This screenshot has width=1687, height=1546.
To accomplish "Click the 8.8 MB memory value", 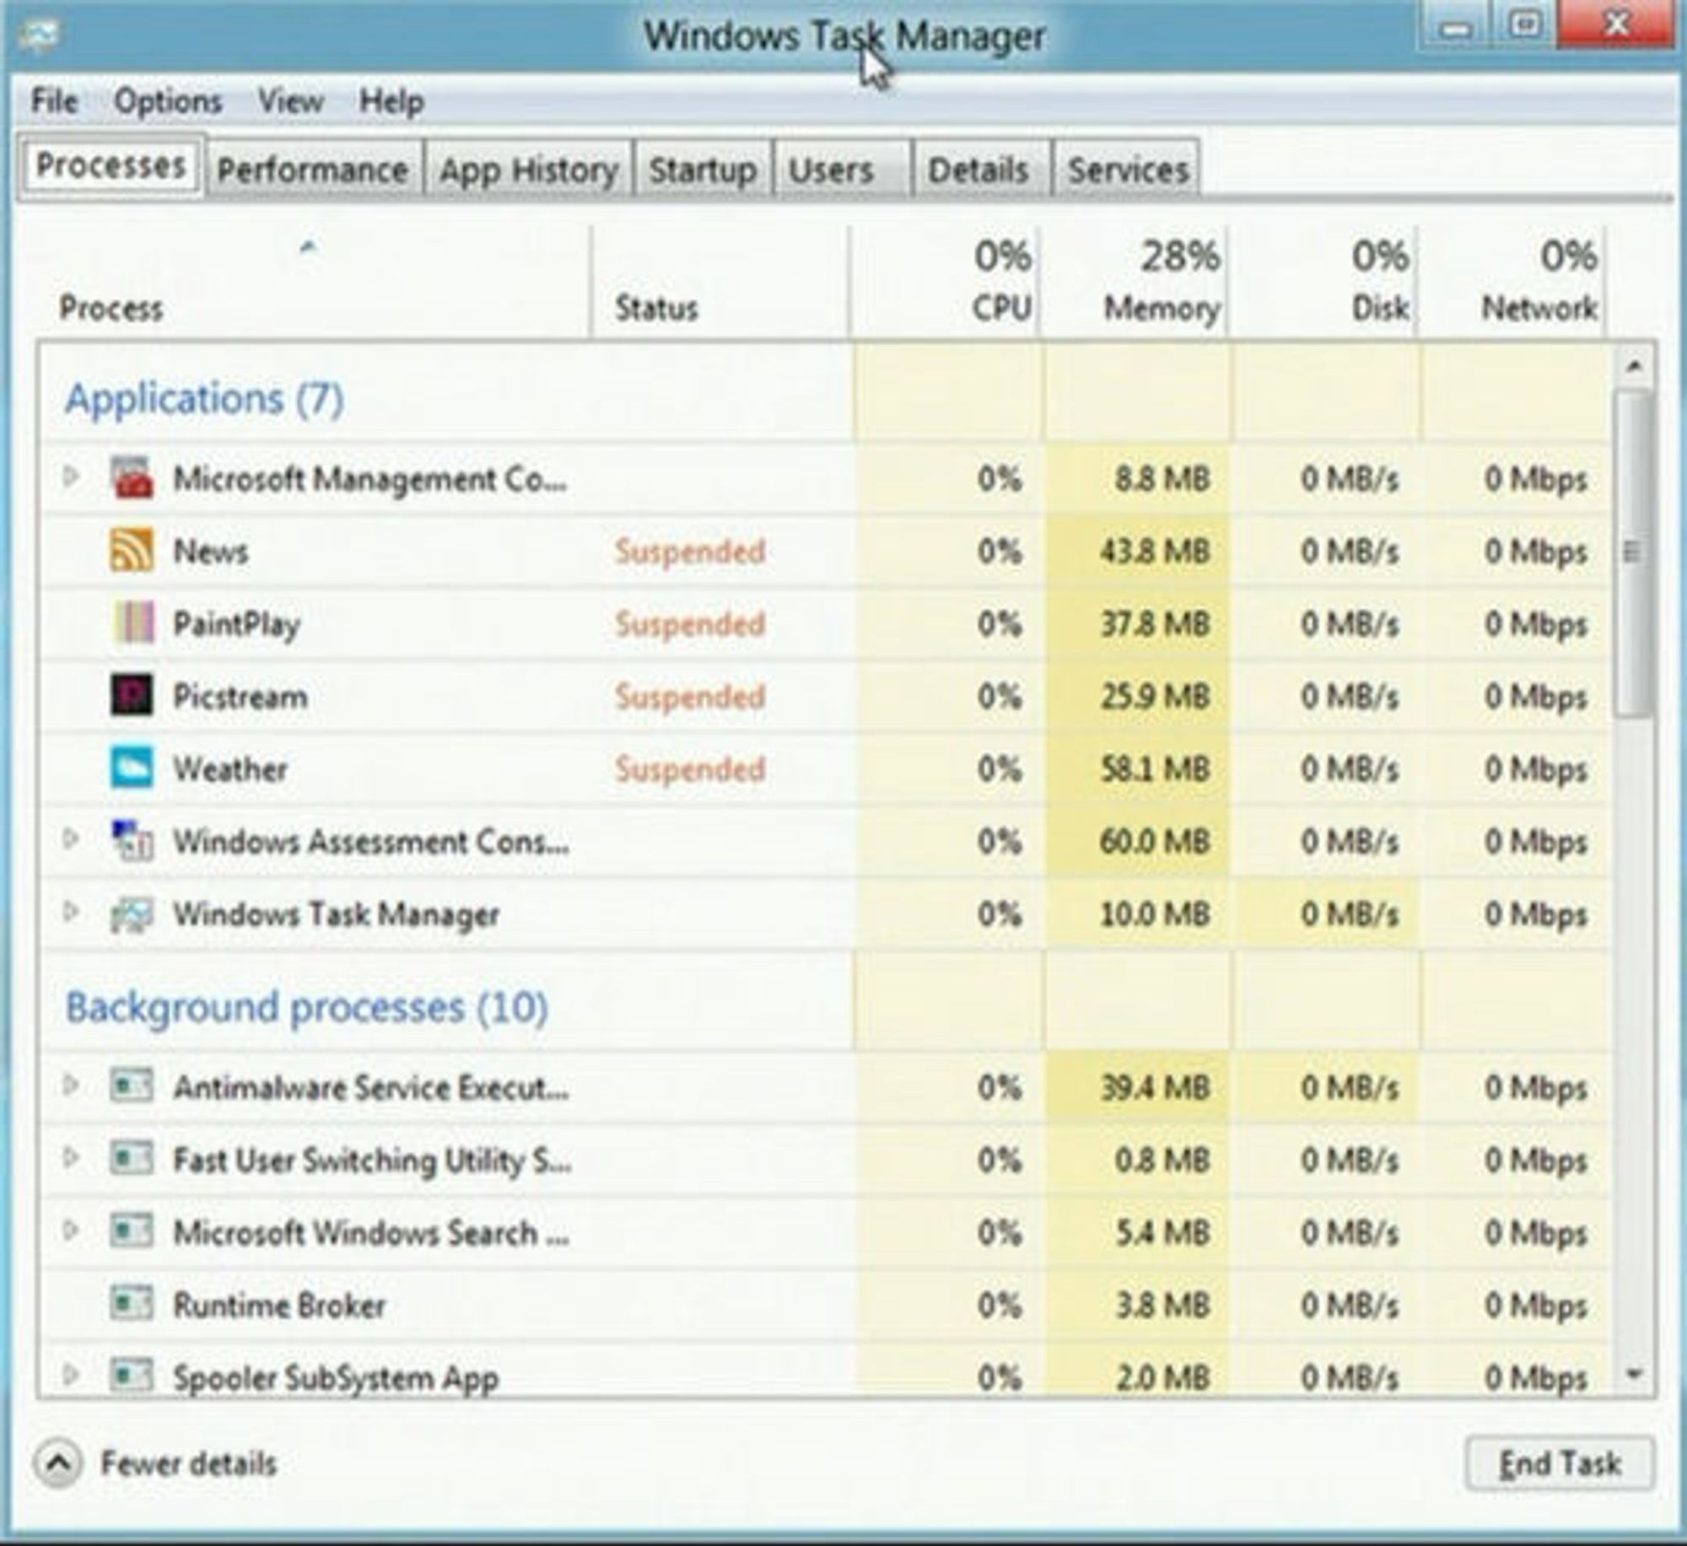I will tap(1162, 478).
